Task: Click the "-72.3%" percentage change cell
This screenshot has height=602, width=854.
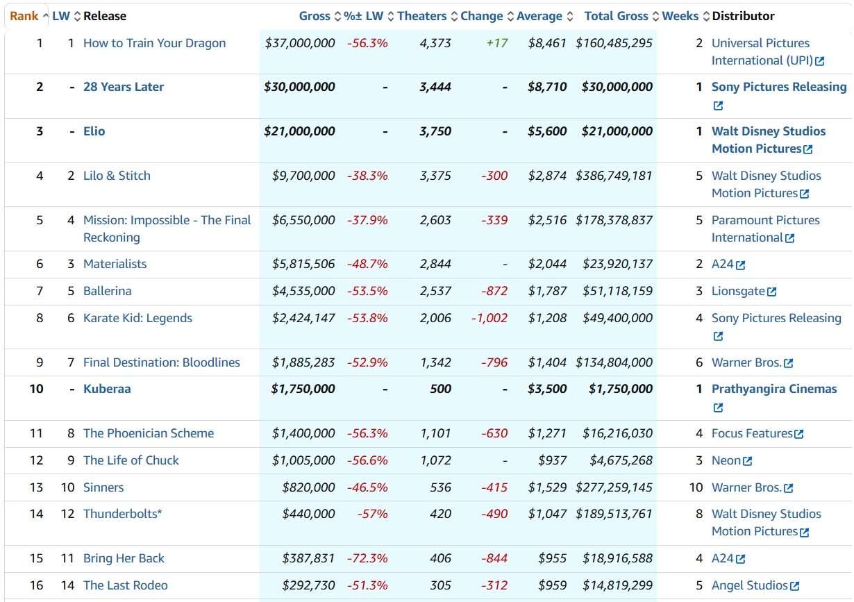Action: (367, 558)
